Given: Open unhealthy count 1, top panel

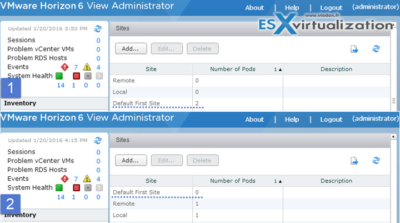Looking at the screenshot, I should pos(74,85).
